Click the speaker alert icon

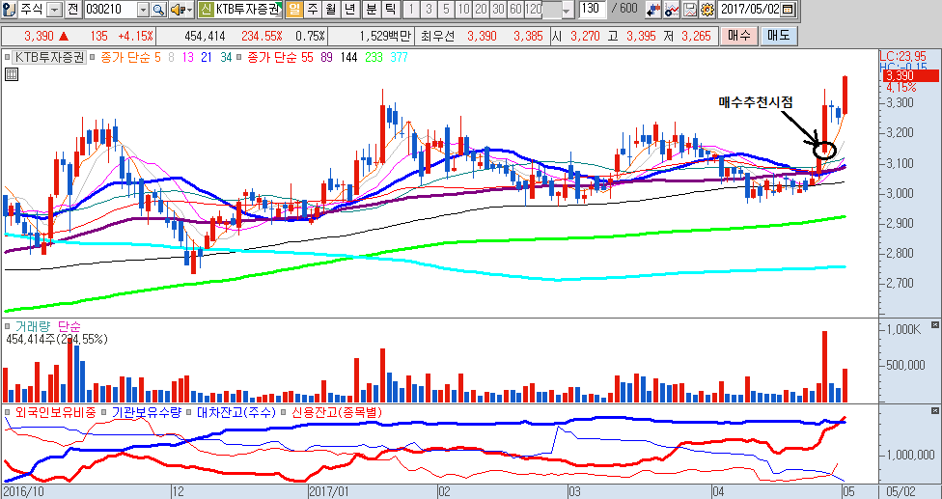point(178,10)
